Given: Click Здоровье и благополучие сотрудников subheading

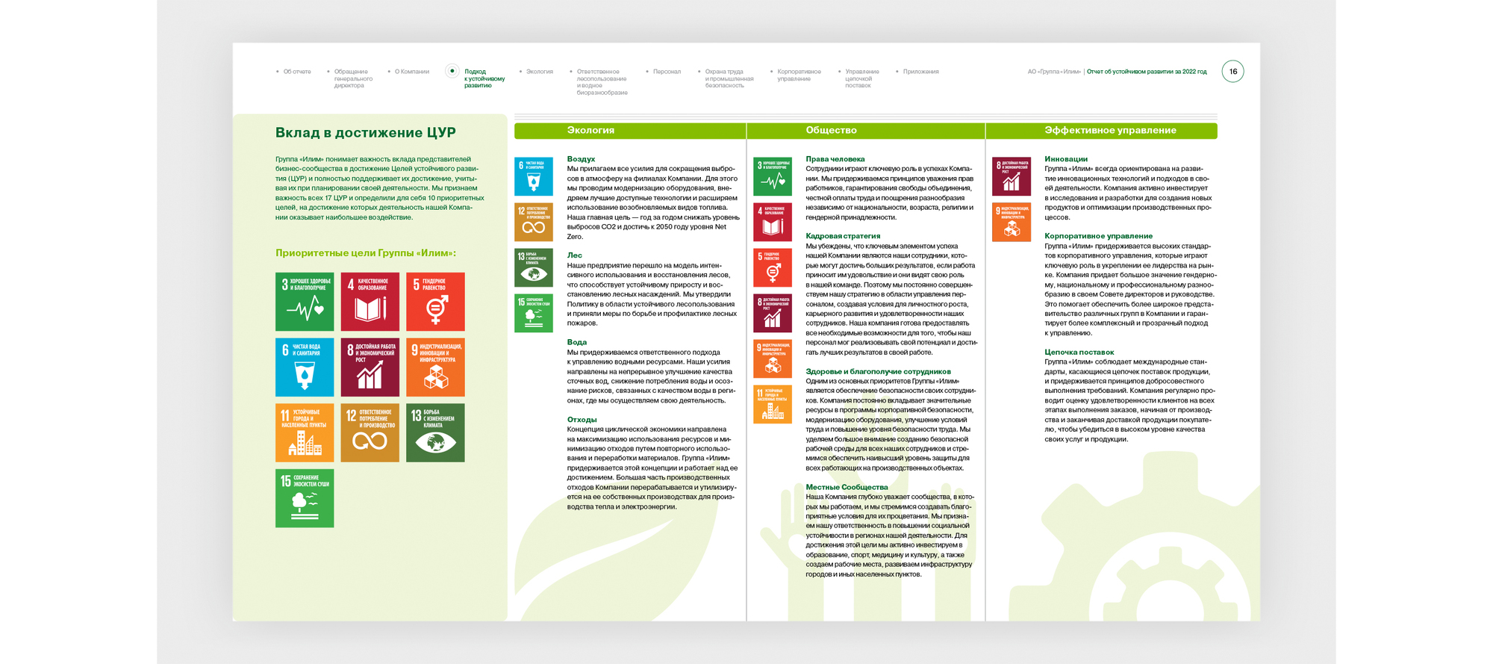Looking at the screenshot, I should tap(878, 371).
